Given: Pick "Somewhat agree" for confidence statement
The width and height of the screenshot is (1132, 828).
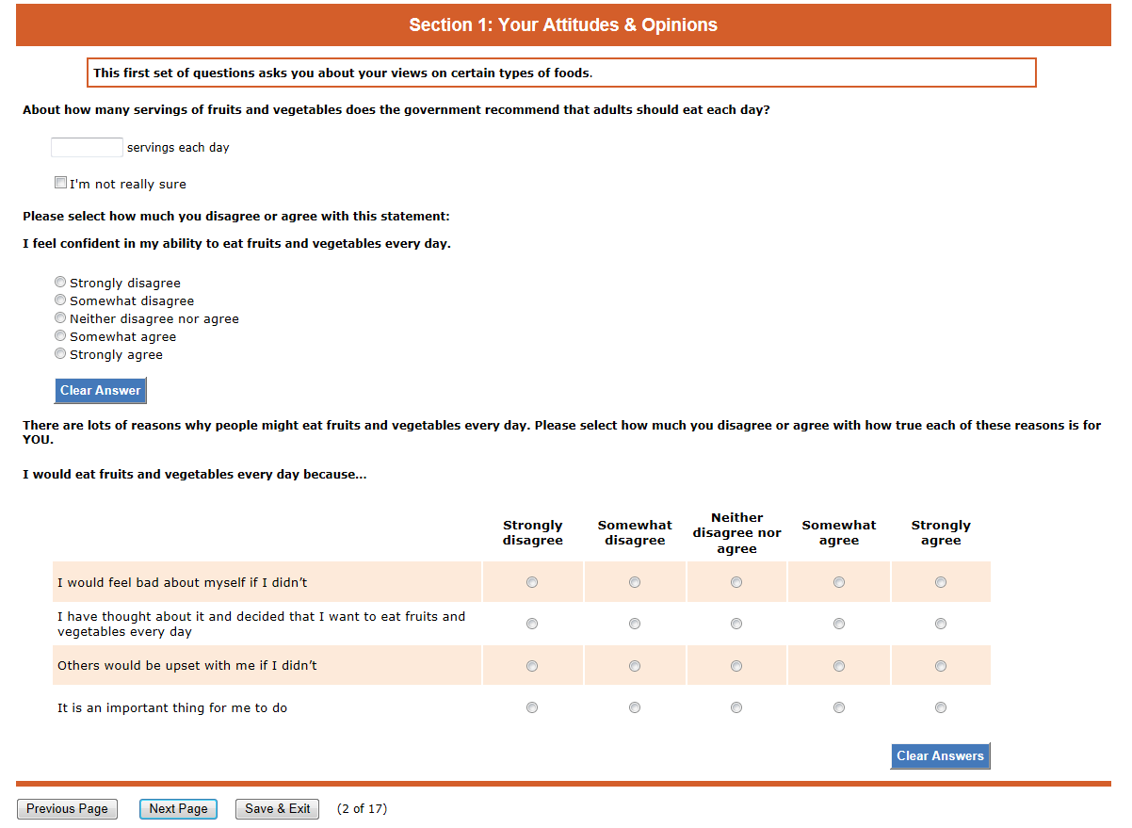Looking at the screenshot, I should [61, 335].
